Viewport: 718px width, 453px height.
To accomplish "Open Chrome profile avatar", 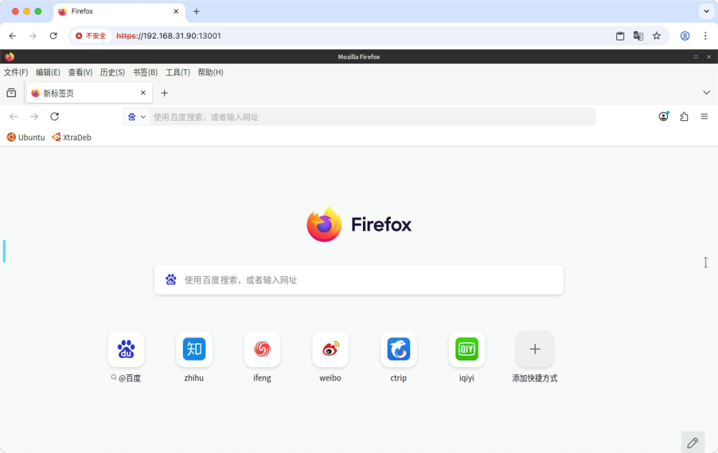I will pyautogui.click(x=685, y=36).
